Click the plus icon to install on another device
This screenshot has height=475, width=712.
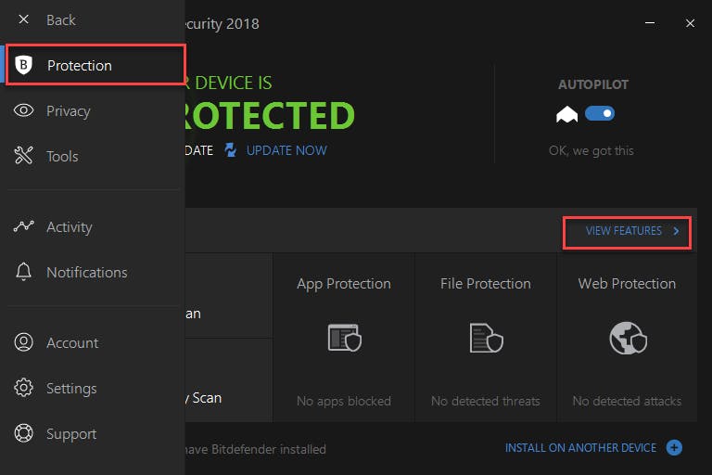tap(674, 448)
